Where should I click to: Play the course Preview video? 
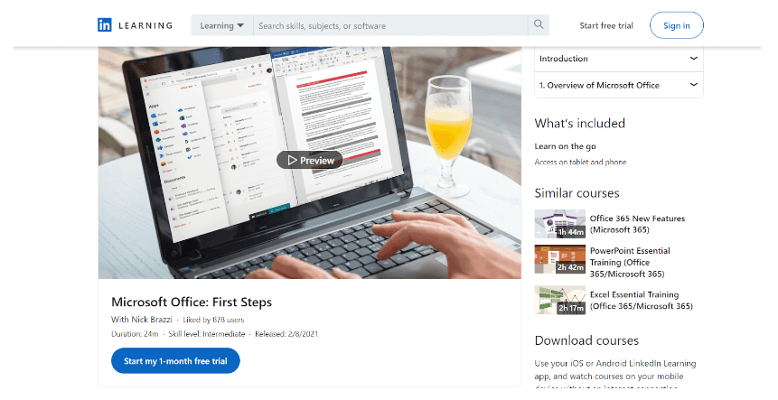(310, 160)
